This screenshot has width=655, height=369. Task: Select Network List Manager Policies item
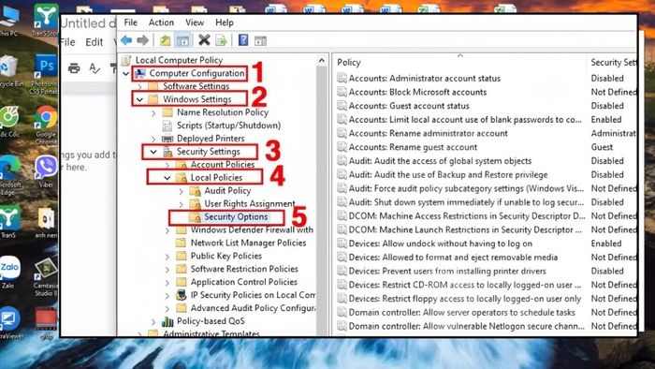(248, 243)
